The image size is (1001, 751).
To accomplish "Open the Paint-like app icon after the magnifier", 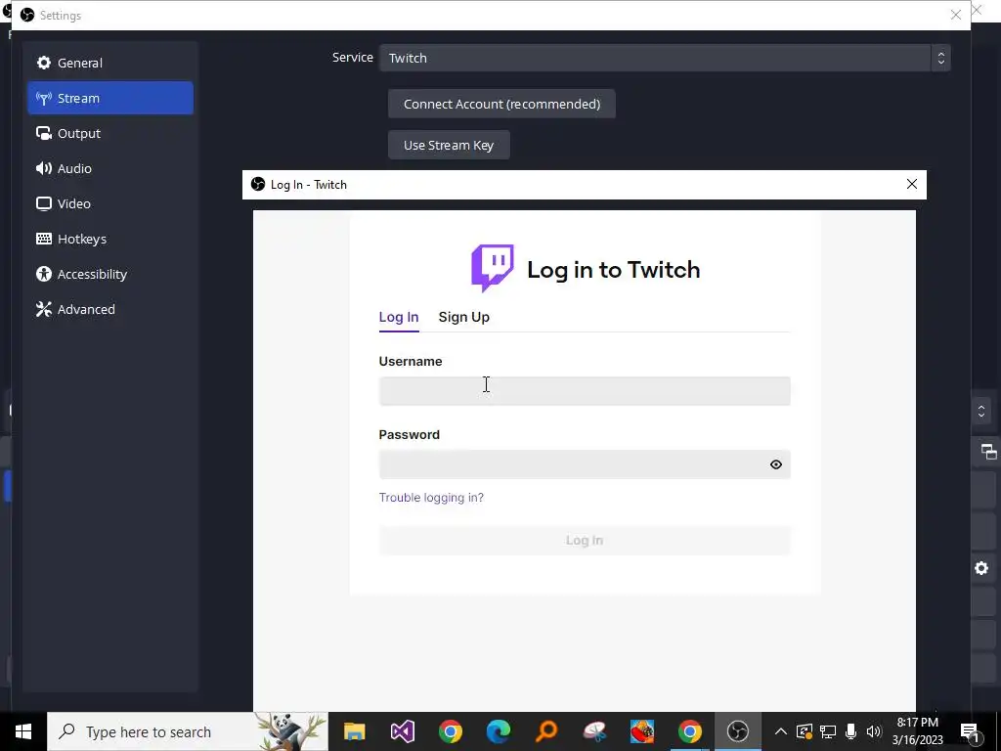I will click(593, 731).
